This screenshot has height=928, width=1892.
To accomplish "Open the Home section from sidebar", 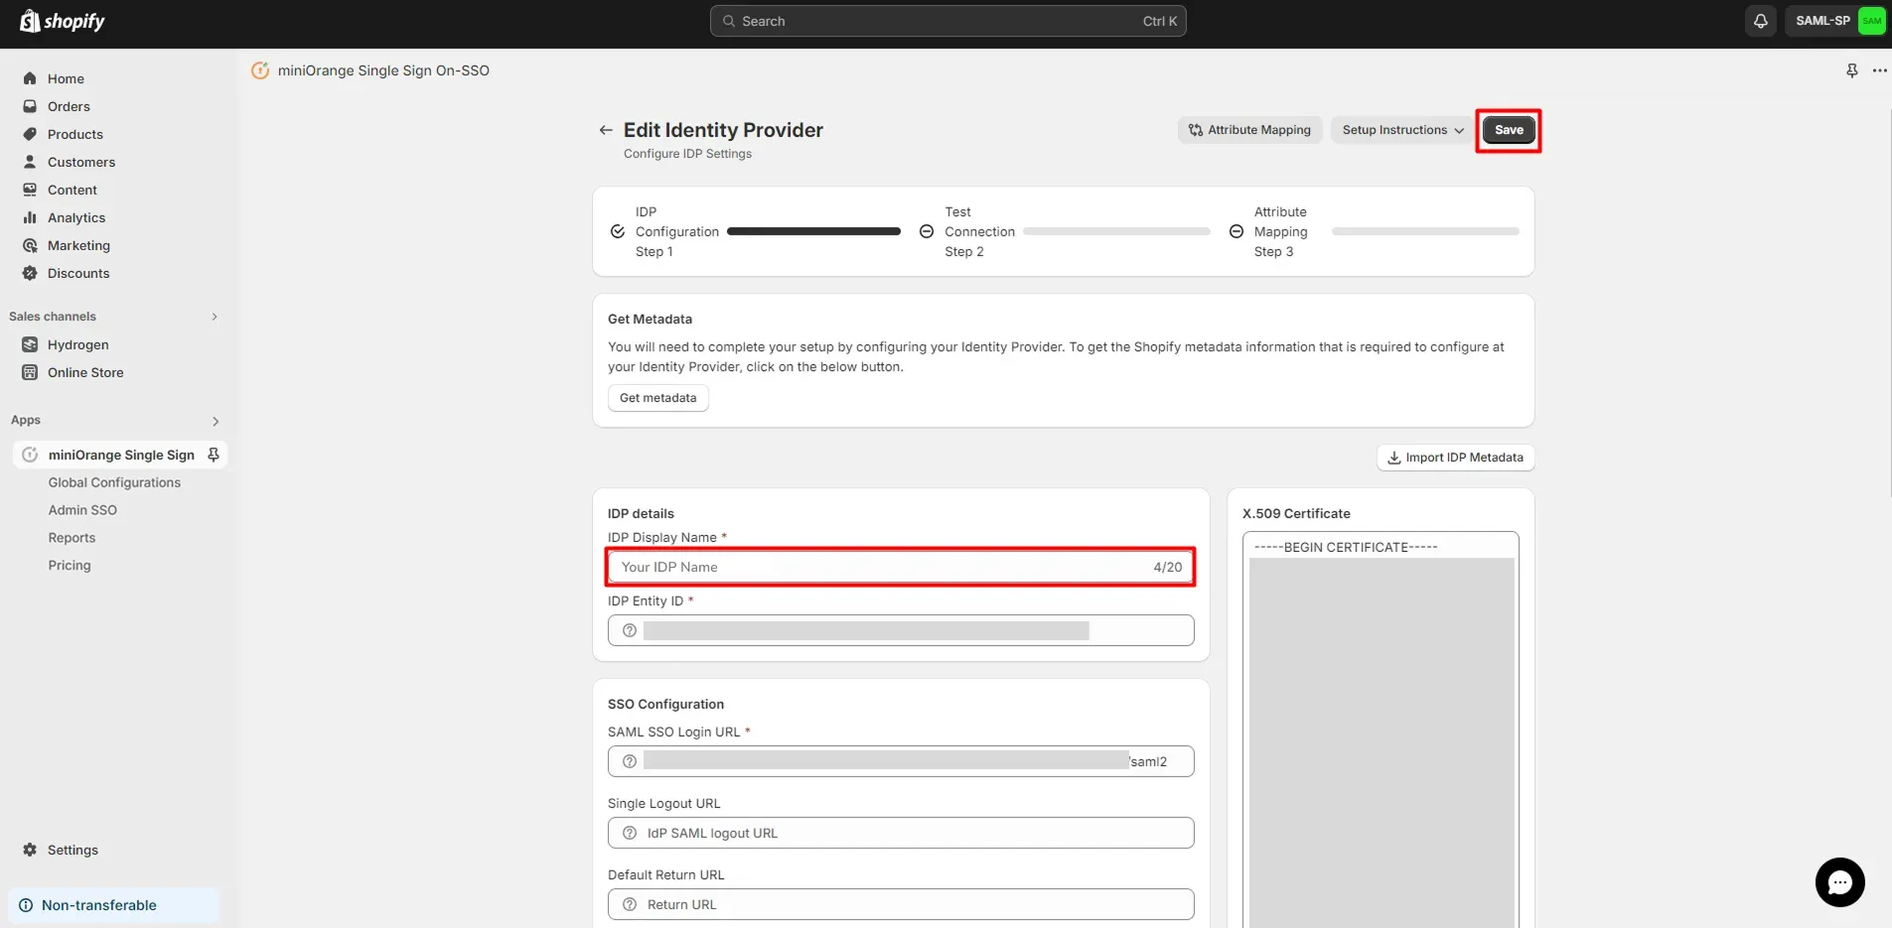I will (66, 78).
